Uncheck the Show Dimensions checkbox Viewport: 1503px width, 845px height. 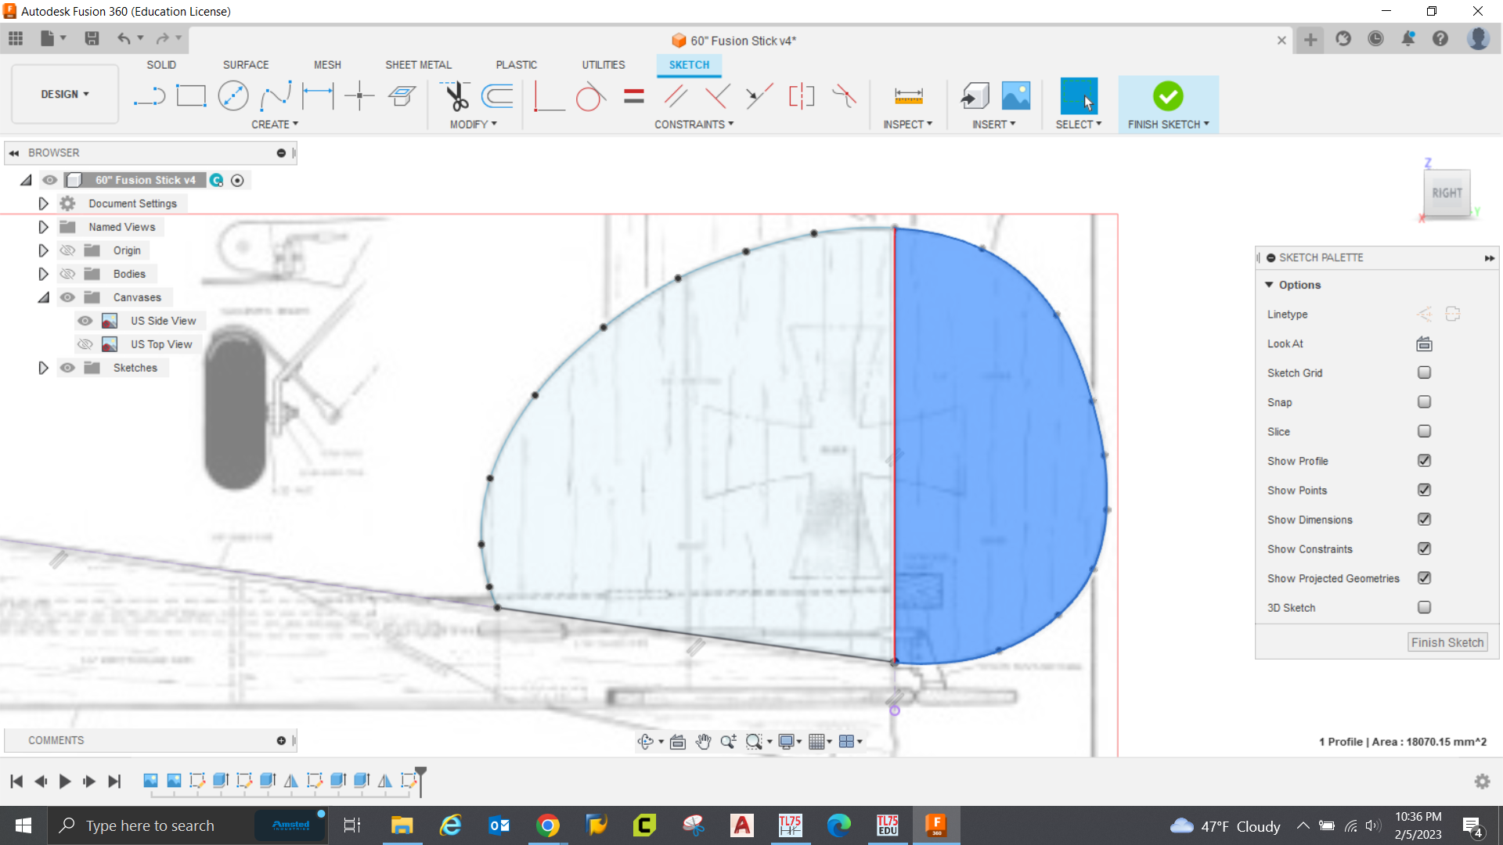[x=1424, y=520]
